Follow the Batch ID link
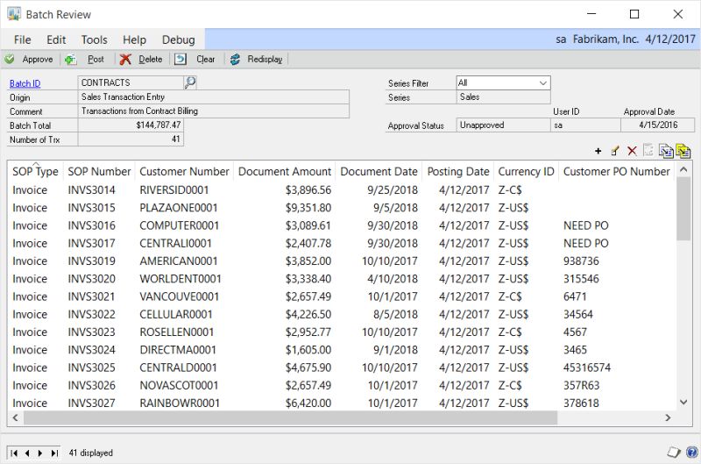This screenshot has width=701, height=464. (x=25, y=83)
